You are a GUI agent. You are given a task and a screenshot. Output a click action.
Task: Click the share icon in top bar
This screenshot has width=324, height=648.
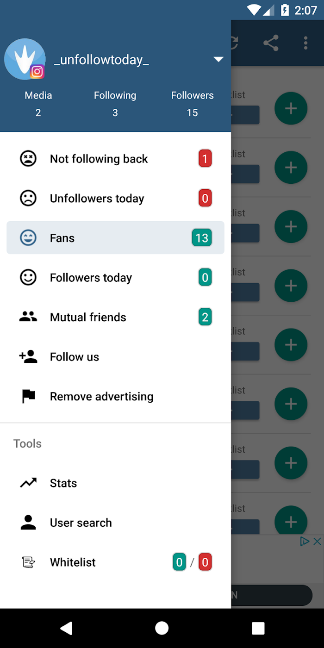271,43
